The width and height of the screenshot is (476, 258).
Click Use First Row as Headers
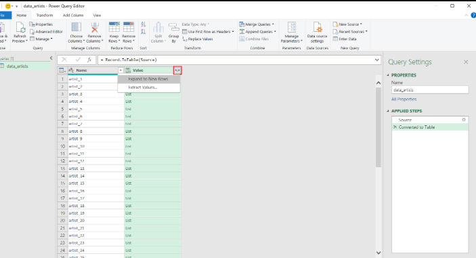pos(208,32)
